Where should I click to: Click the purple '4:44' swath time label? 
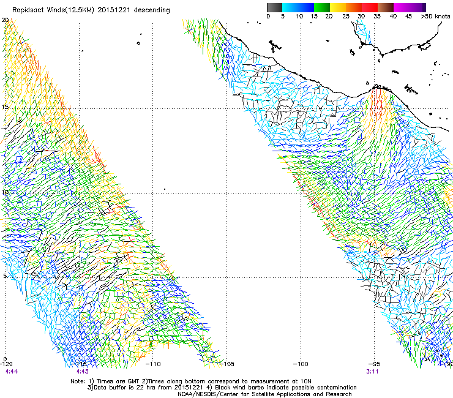pyautogui.click(x=11, y=372)
